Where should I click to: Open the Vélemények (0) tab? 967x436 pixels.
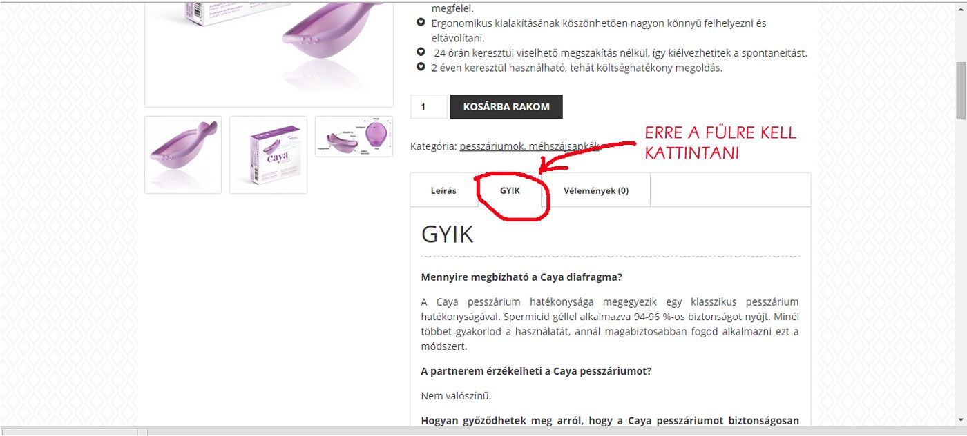596,191
